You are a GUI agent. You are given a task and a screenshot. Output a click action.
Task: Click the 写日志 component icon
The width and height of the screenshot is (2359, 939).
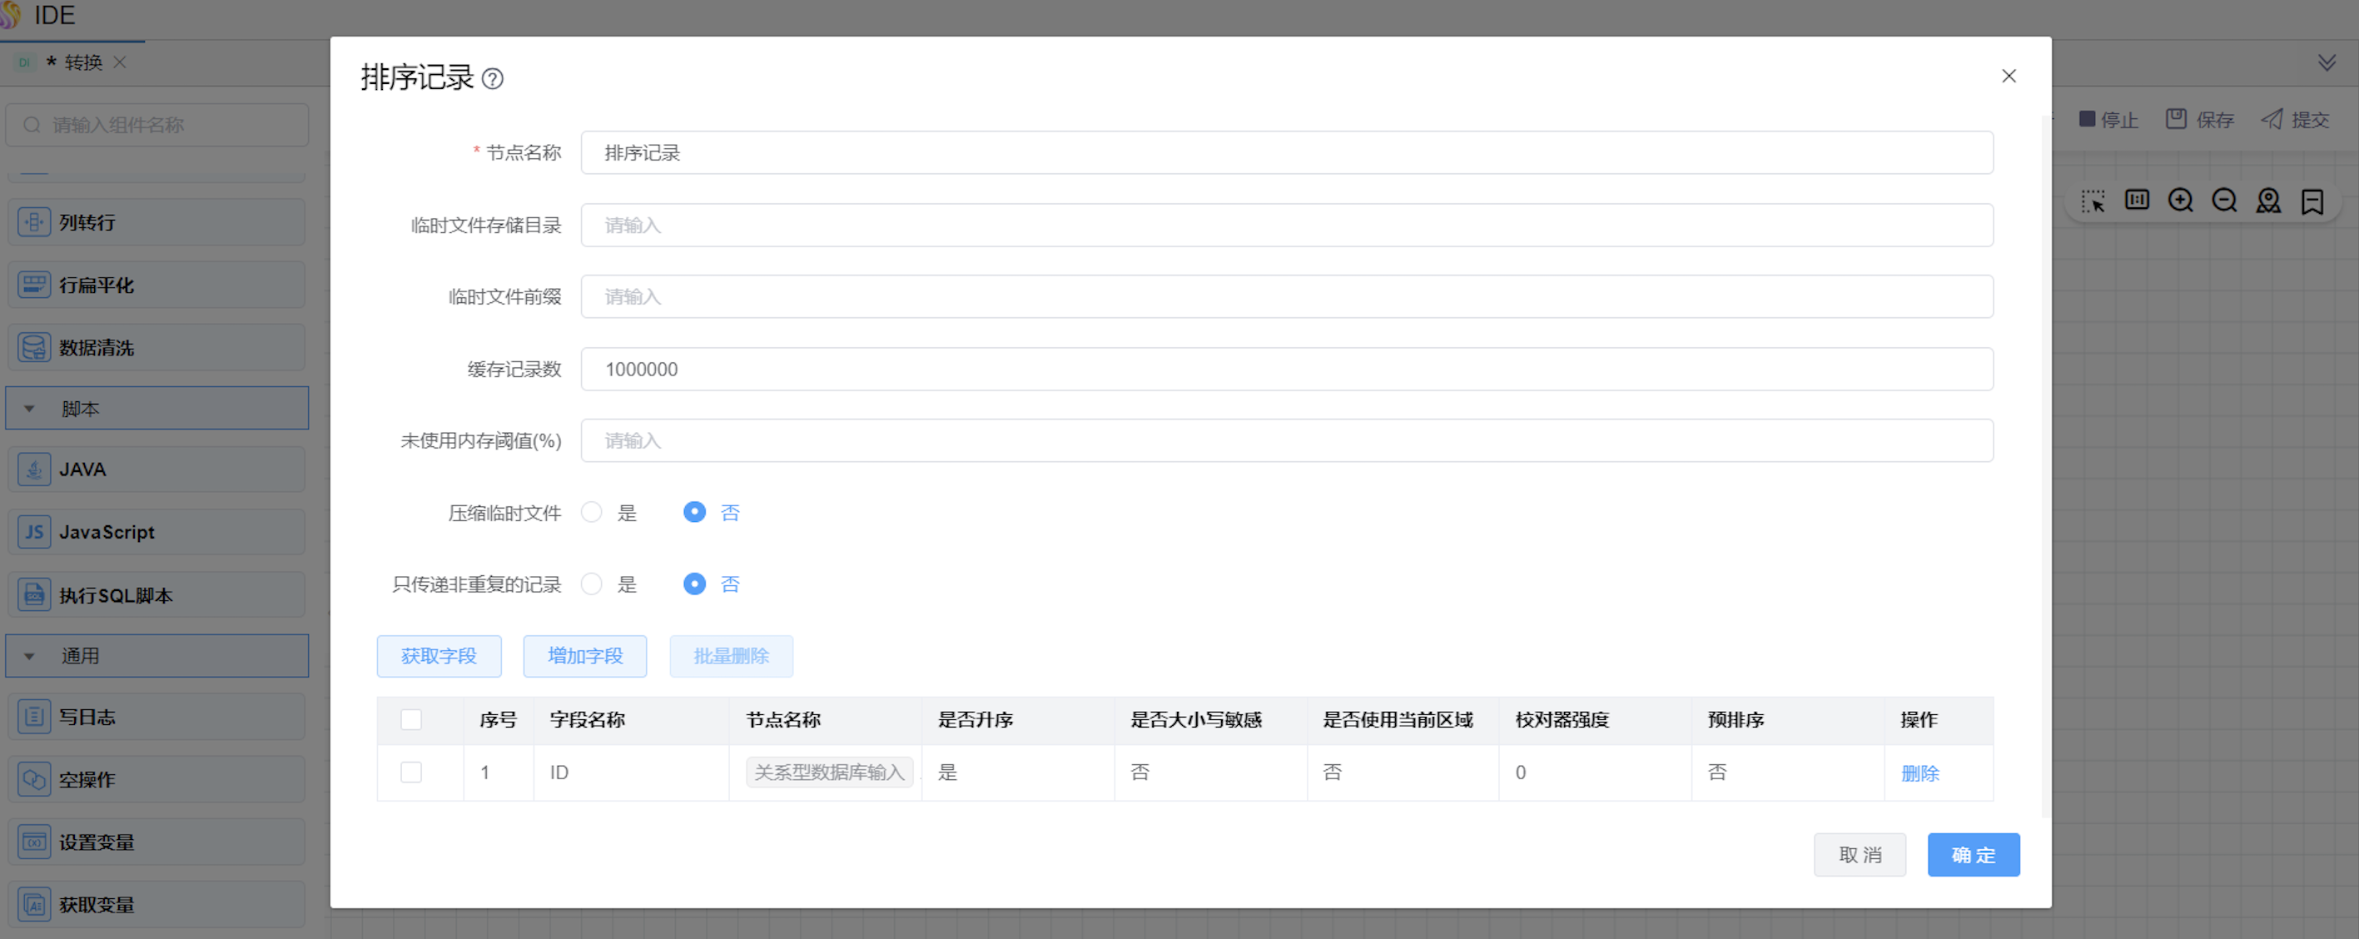coord(34,718)
